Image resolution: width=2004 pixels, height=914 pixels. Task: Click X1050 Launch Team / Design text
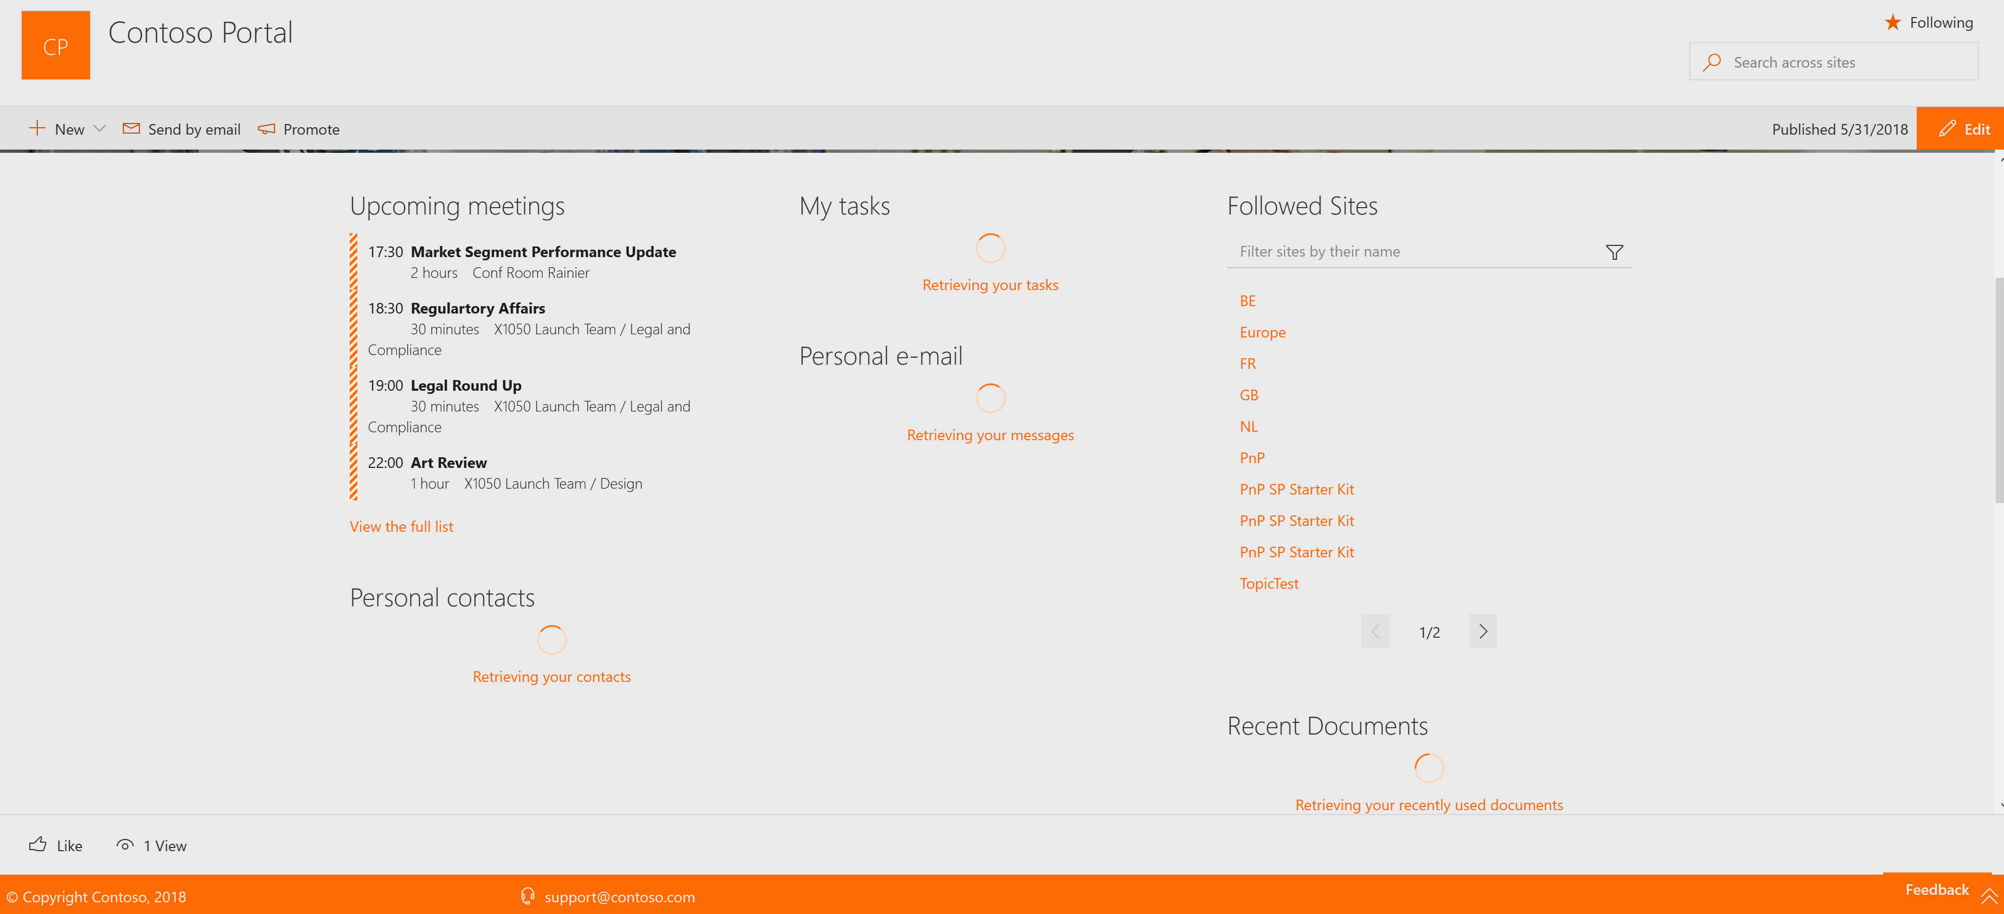pyautogui.click(x=553, y=484)
